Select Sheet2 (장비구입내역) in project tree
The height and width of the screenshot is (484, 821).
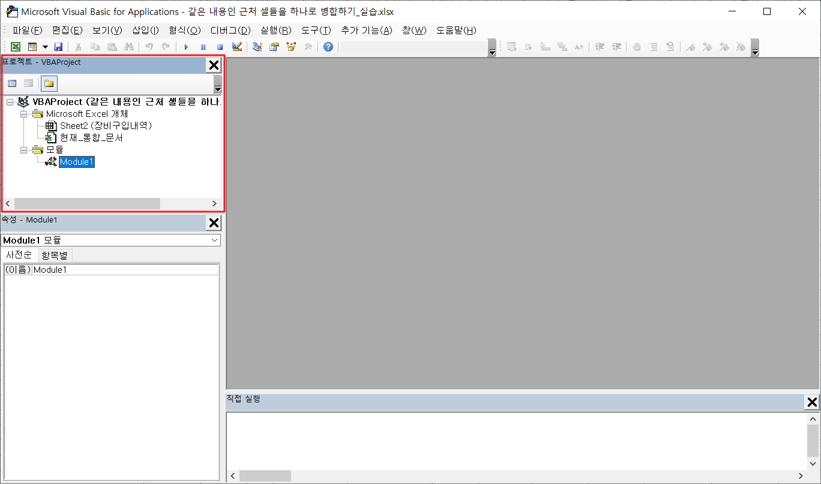(x=106, y=126)
